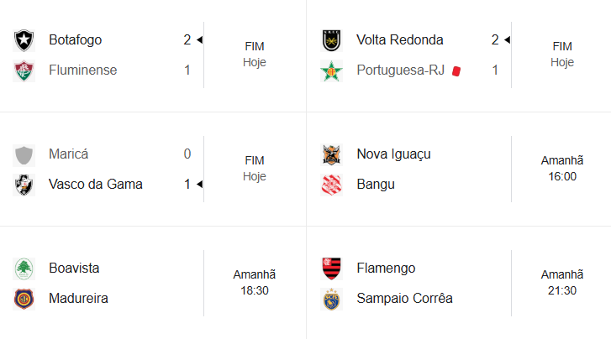Image resolution: width=611 pixels, height=339 pixels.
Task: Click the Fluminense club crest
Action: (x=24, y=70)
